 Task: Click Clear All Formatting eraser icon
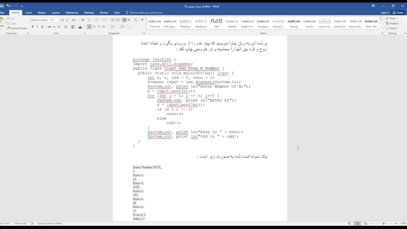tap(83, 20)
